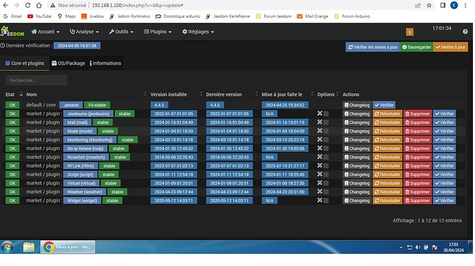The image size is (475, 266).
Task: Click the Jeedom logo
Action: (x=12, y=32)
